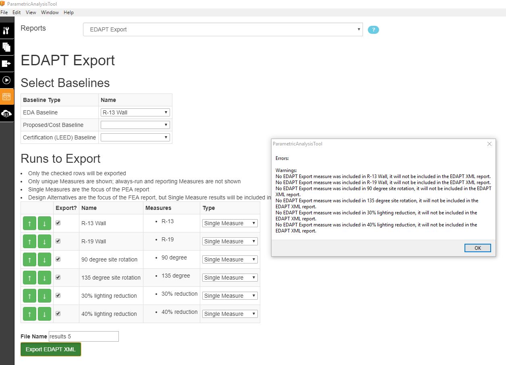The width and height of the screenshot is (506, 365).
Task: Uncheck Export for R-13 Wall
Action: click(58, 223)
